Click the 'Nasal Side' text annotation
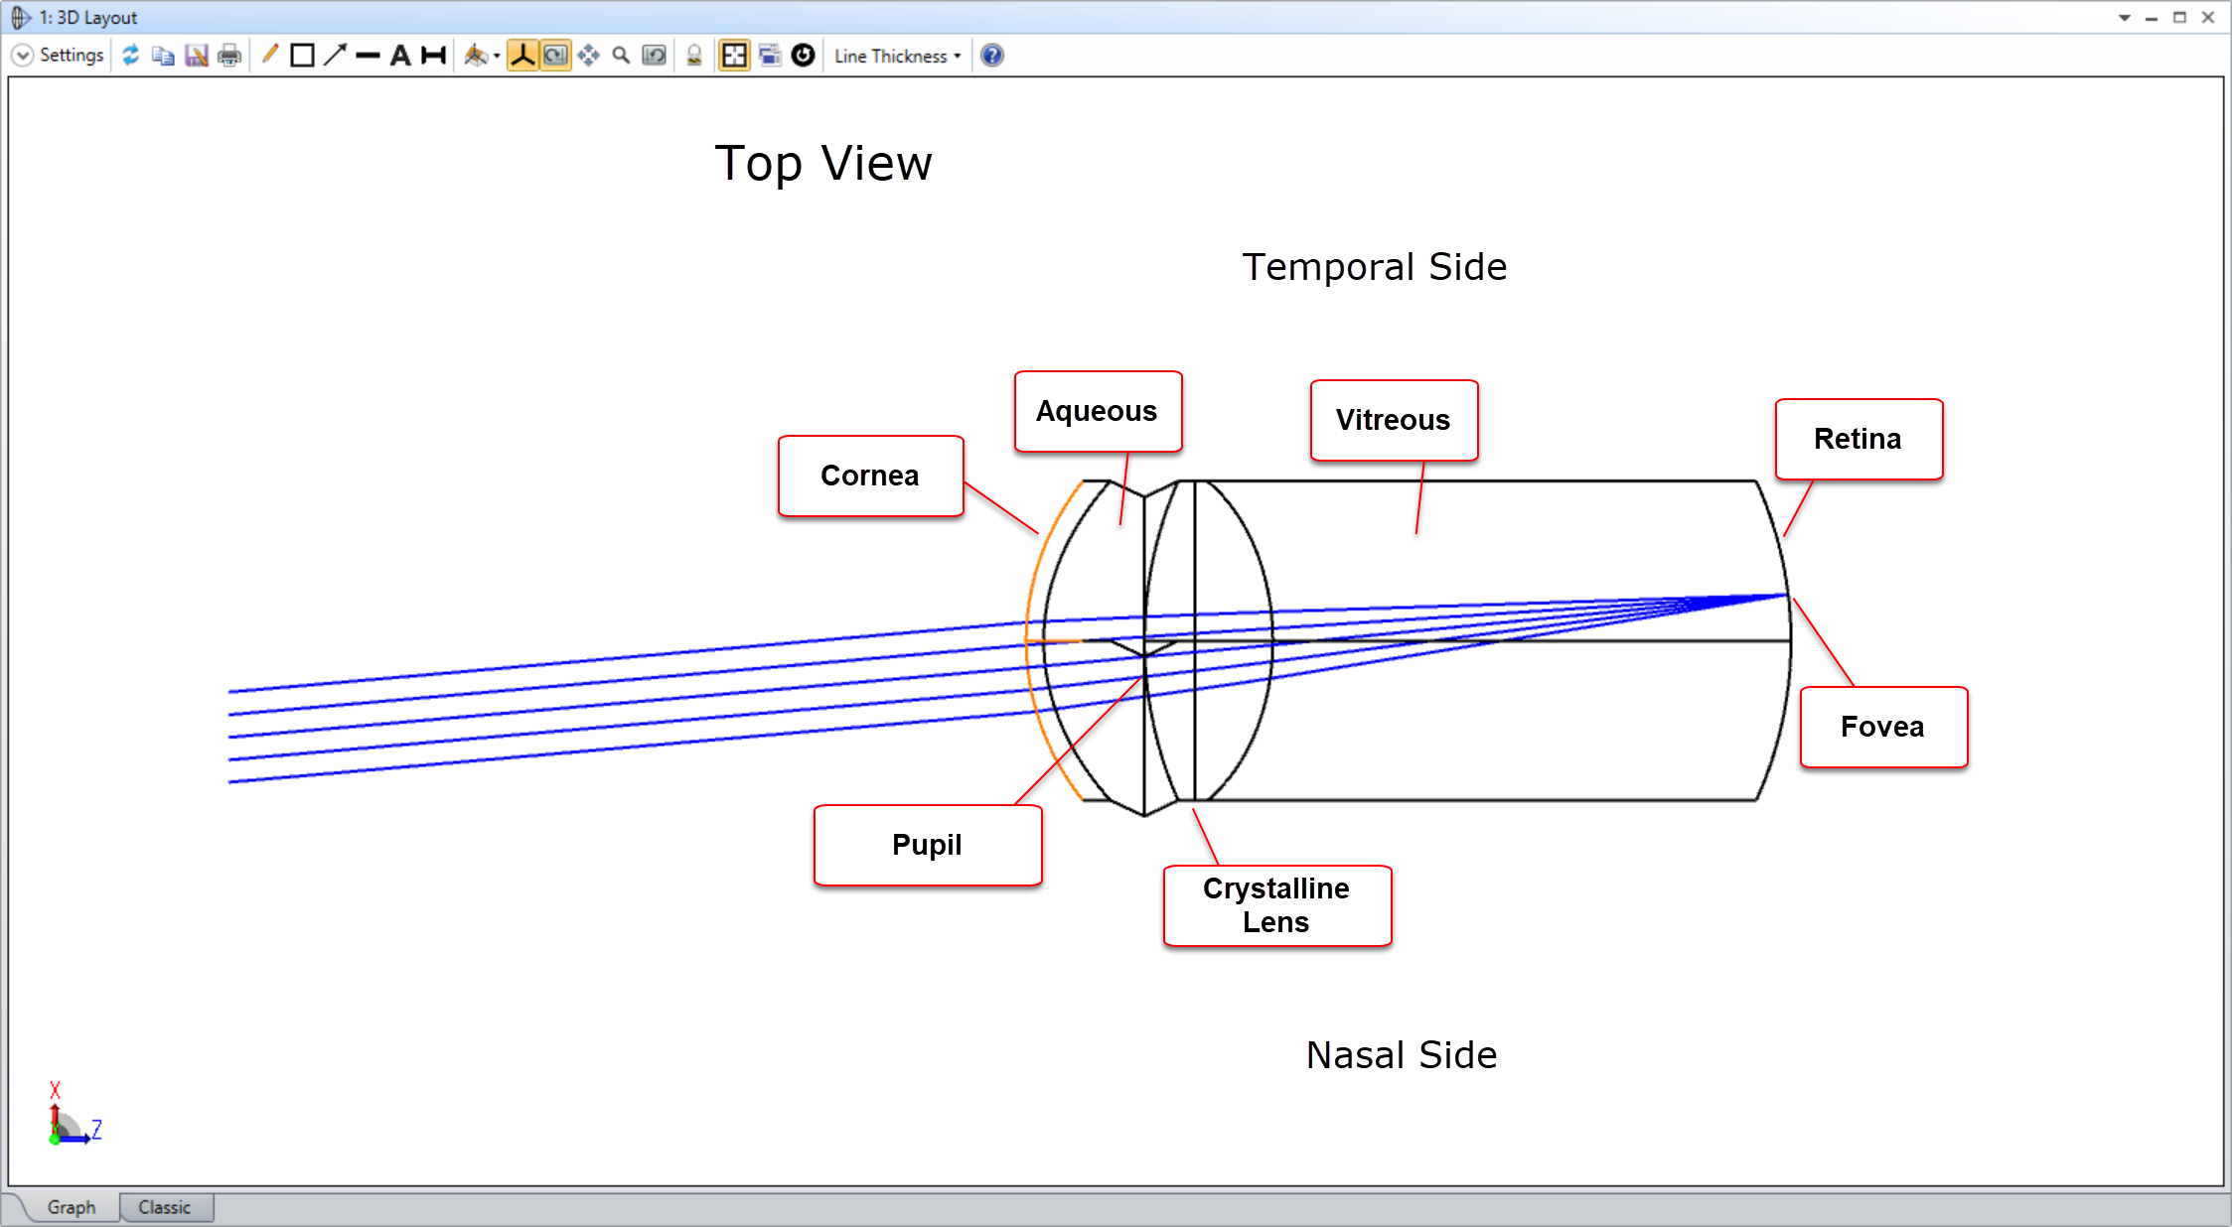Image resolution: width=2232 pixels, height=1227 pixels. click(x=1402, y=1055)
